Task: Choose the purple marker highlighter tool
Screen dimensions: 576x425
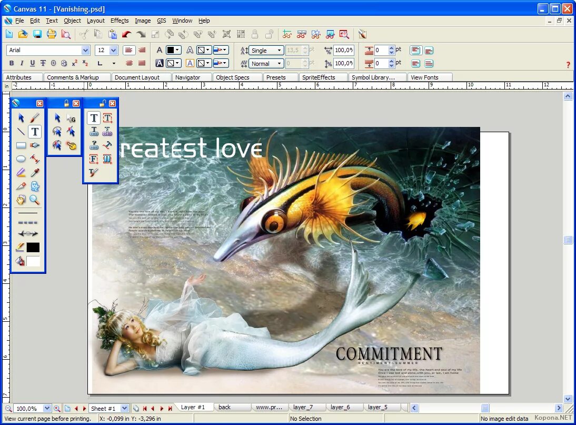Action: point(21,172)
